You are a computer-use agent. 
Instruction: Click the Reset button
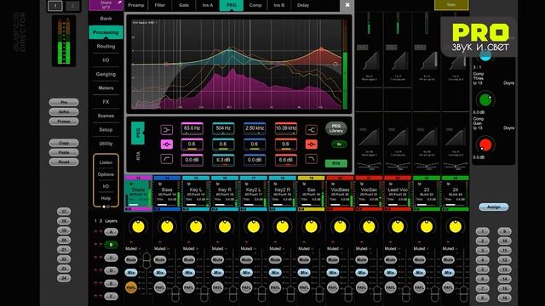pos(64,161)
